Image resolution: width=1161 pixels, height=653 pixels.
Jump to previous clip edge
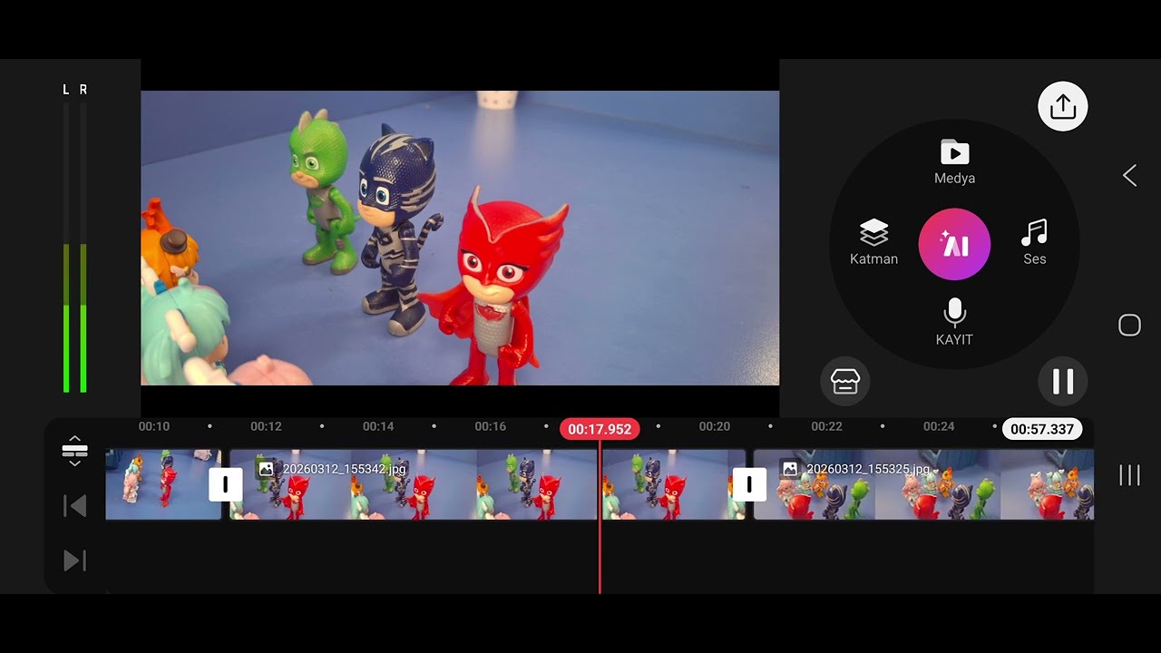(x=74, y=506)
